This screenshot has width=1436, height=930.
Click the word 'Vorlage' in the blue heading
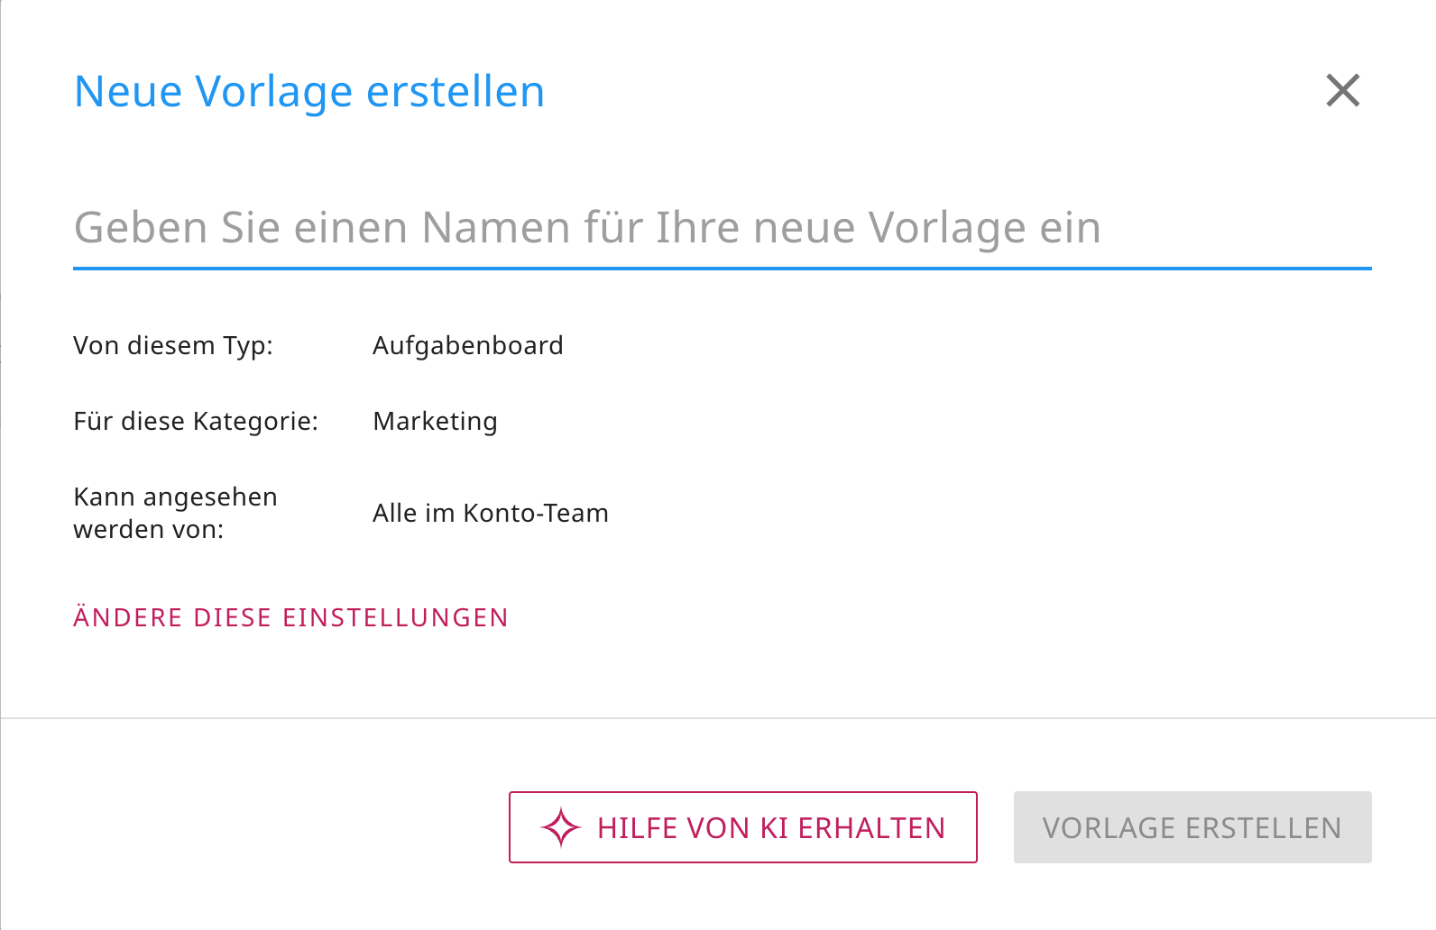[274, 91]
